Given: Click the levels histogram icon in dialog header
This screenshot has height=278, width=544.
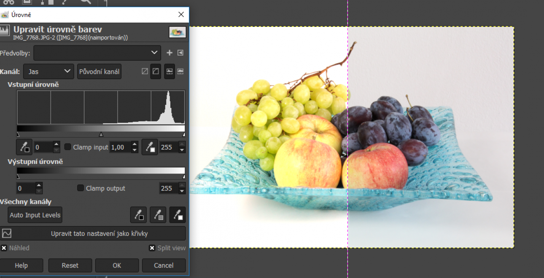Looking at the screenshot, I should coord(5,30).
